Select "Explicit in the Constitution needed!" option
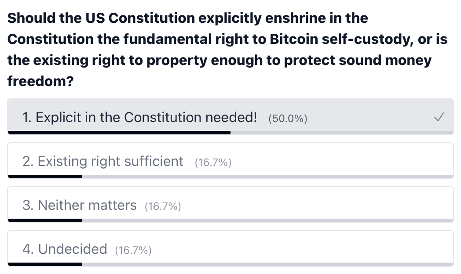This screenshot has width=461, height=274. point(139,118)
